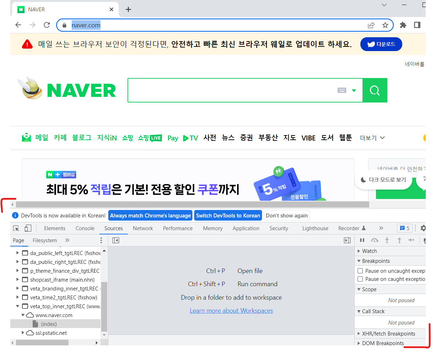
Task: Open the Application tab
Action: click(x=246, y=228)
